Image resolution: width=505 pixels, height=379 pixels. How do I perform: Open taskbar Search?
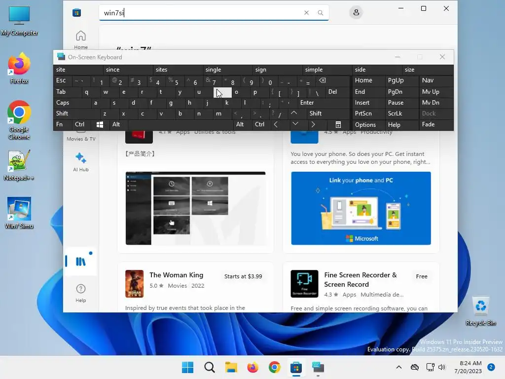[209, 367]
